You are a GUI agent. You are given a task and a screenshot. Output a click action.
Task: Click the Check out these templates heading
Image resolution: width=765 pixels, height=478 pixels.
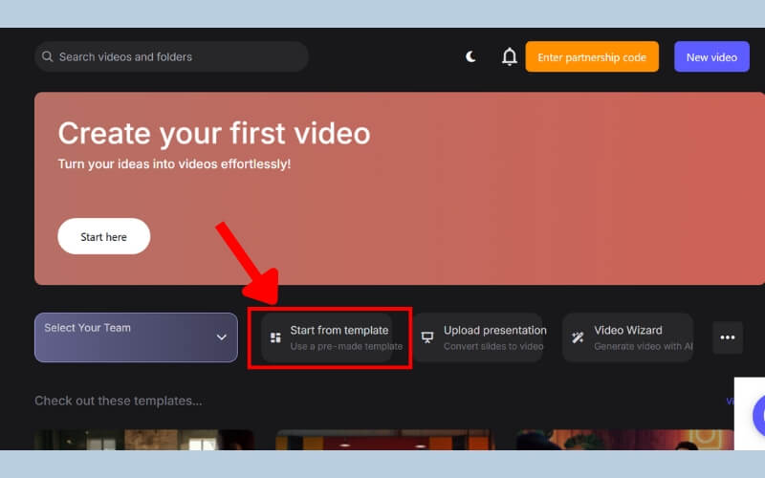[119, 401]
